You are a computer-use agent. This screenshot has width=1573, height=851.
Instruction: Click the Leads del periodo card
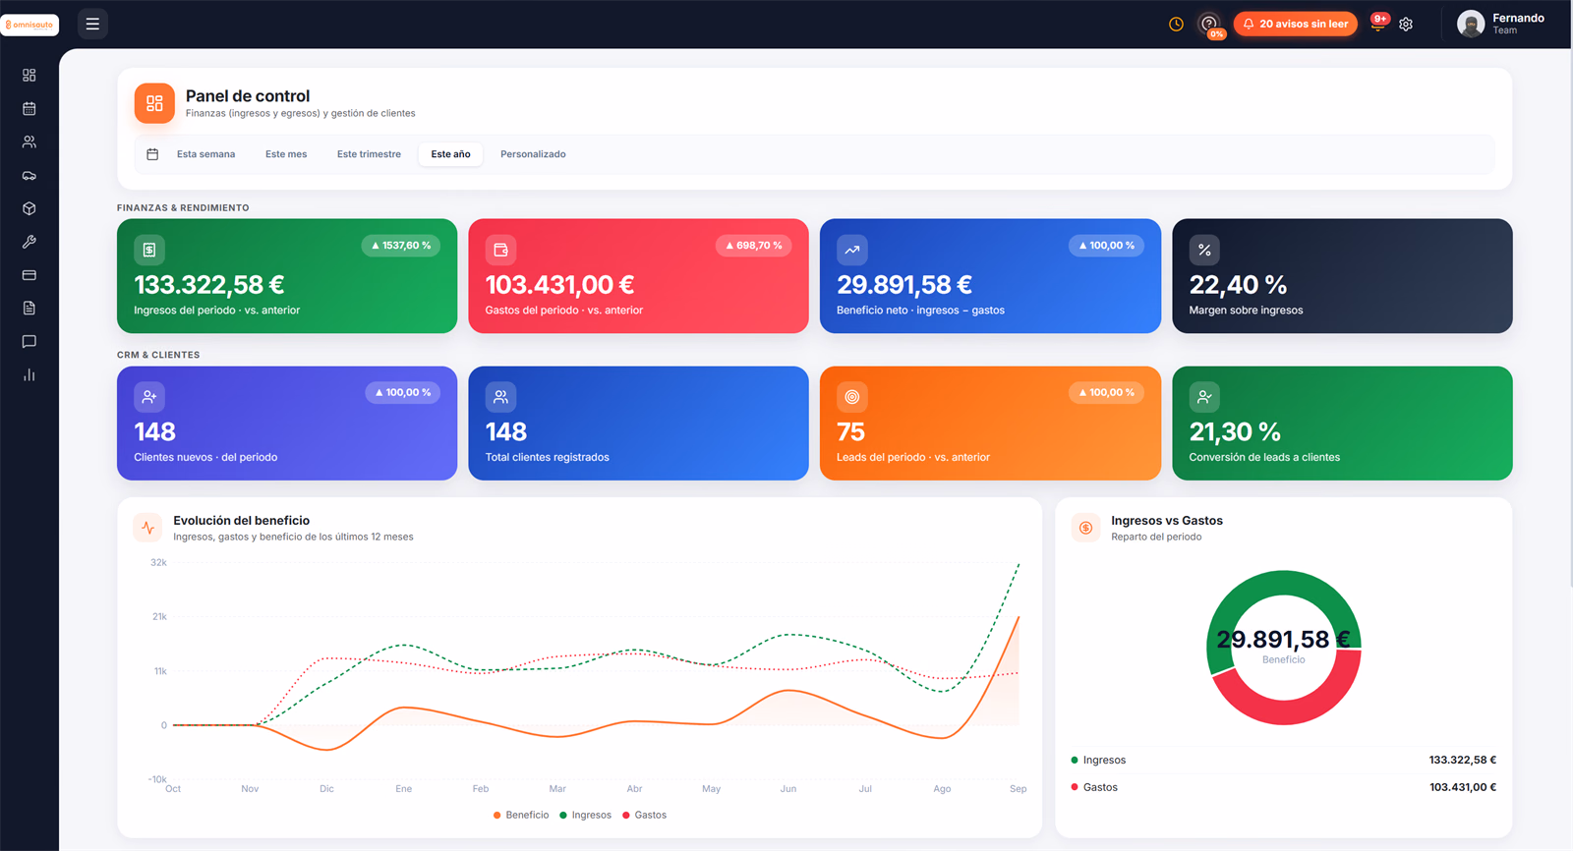click(990, 424)
